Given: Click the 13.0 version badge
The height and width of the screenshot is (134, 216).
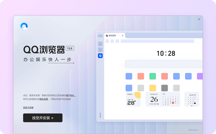Looking at the screenshot, I should pyautogui.click(x=70, y=48).
